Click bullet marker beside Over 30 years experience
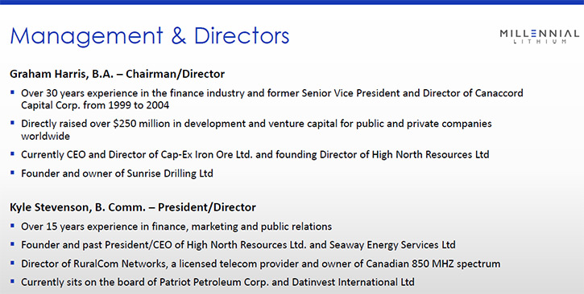The height and width of the screenshot is (294, 584). tap(13, 92)
